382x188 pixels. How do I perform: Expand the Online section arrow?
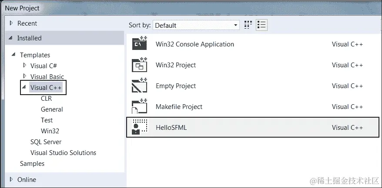(x=11, y=179)
